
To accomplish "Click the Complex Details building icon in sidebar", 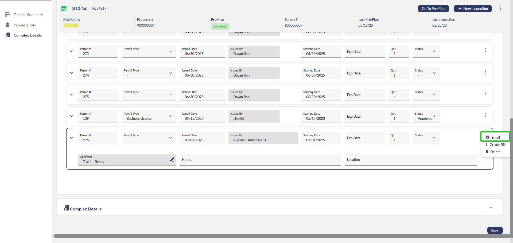I will tap(8, 35).
